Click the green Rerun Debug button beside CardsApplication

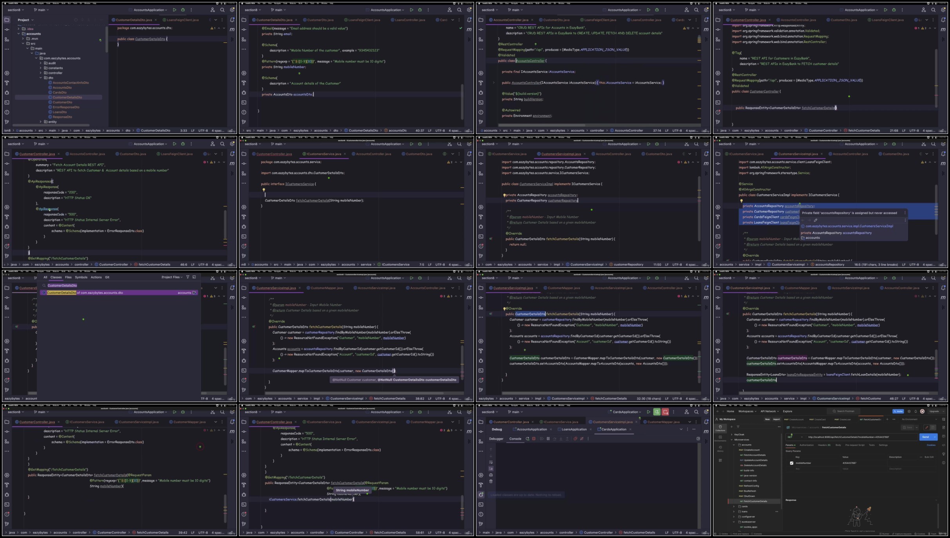click(657, 412)
